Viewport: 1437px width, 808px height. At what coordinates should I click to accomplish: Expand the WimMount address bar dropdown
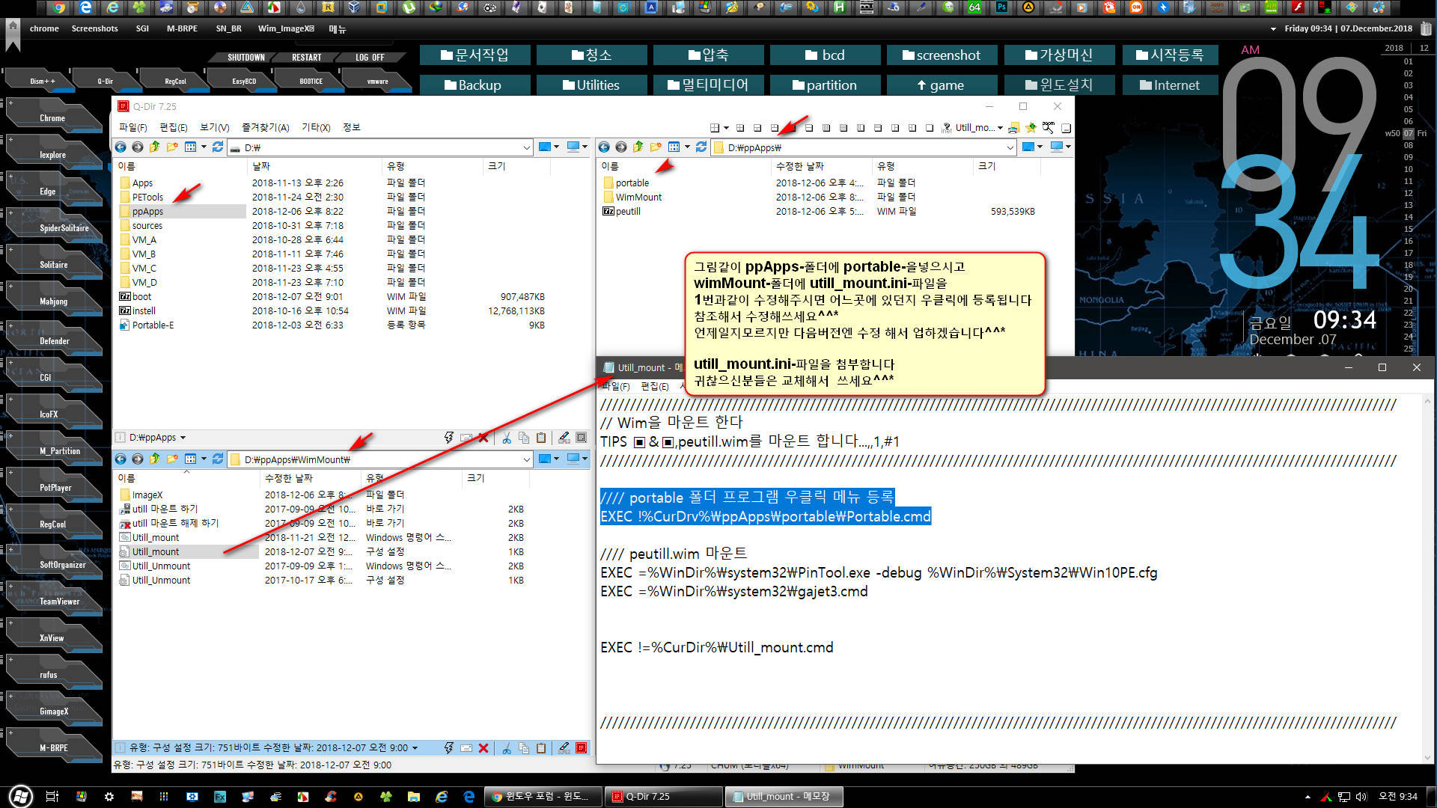coord(526,459)
